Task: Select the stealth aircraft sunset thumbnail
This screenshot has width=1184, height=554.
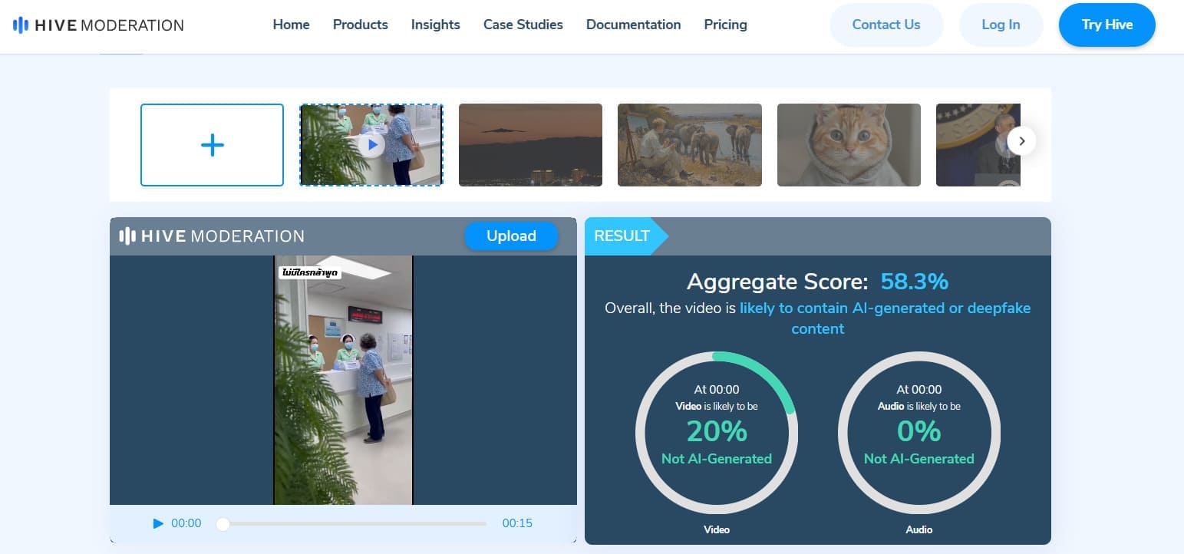Action: click(x=530, y=145)
